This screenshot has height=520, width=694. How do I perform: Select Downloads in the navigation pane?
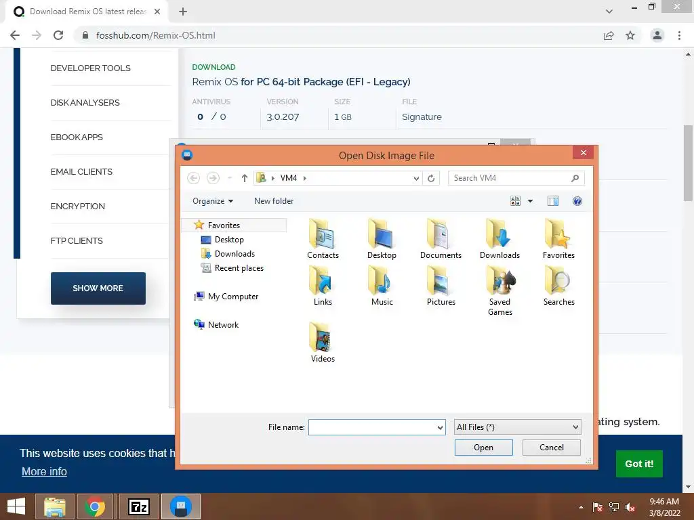pos(234,254)
